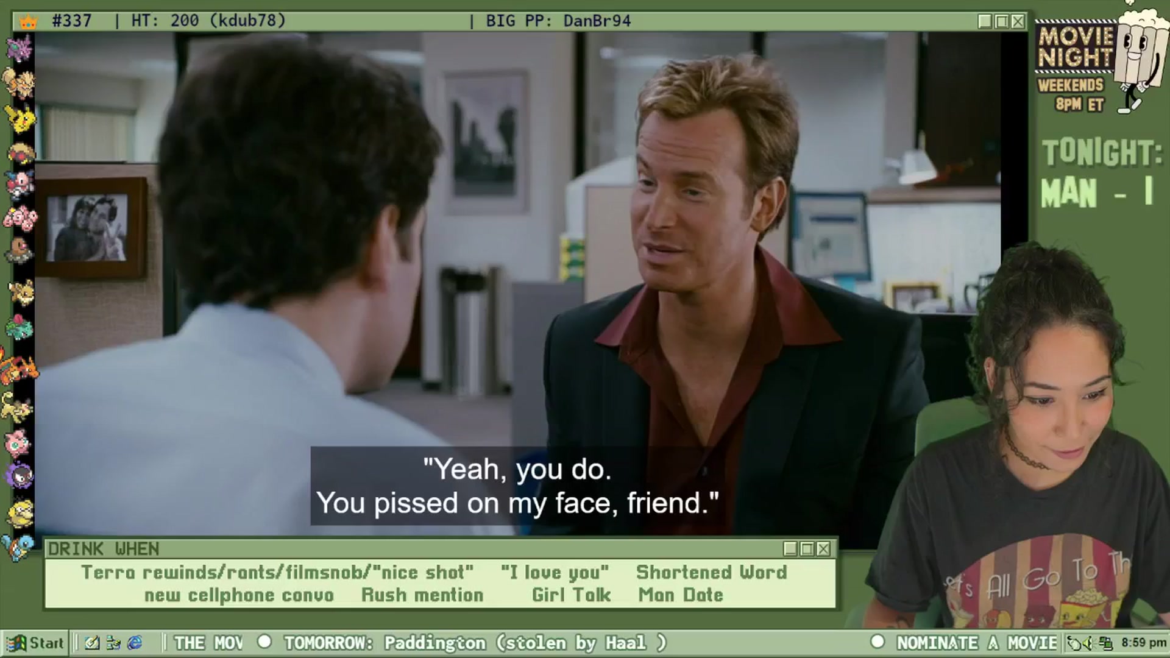Click the yellow Pikachu sprite
This screenshot has width=1170, height=658.
pos(19,118)
